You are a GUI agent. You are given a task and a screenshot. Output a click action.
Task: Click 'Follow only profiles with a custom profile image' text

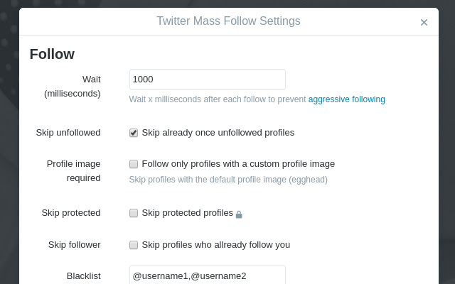coord(238,163)
